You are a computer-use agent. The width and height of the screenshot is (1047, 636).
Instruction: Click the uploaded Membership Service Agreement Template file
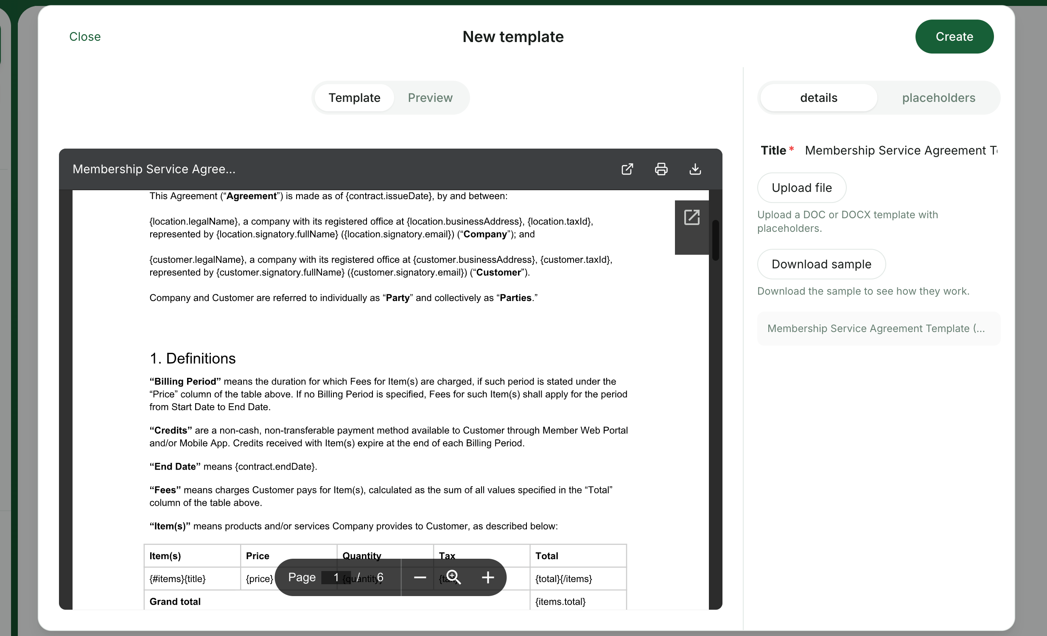(x=879, y=329)
